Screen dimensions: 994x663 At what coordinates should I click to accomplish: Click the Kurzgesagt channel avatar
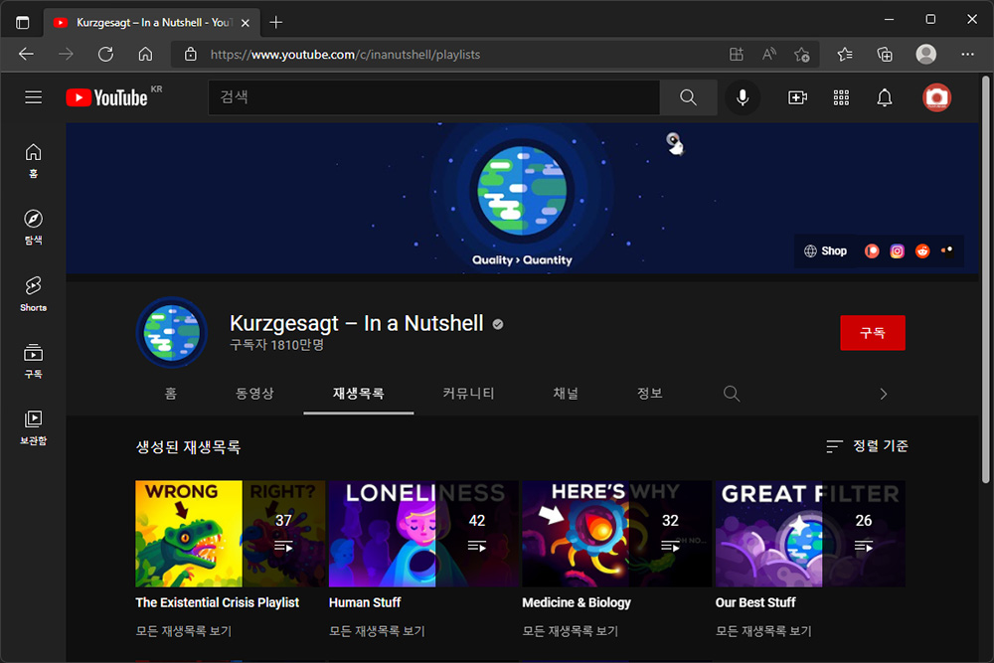pos(172,332)
